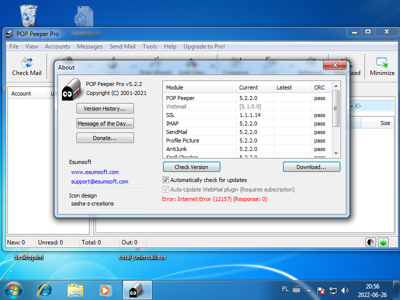Select the Webmail module row
Screen dimensions: 400x300
pyautogui.click(x=247, y=106)
